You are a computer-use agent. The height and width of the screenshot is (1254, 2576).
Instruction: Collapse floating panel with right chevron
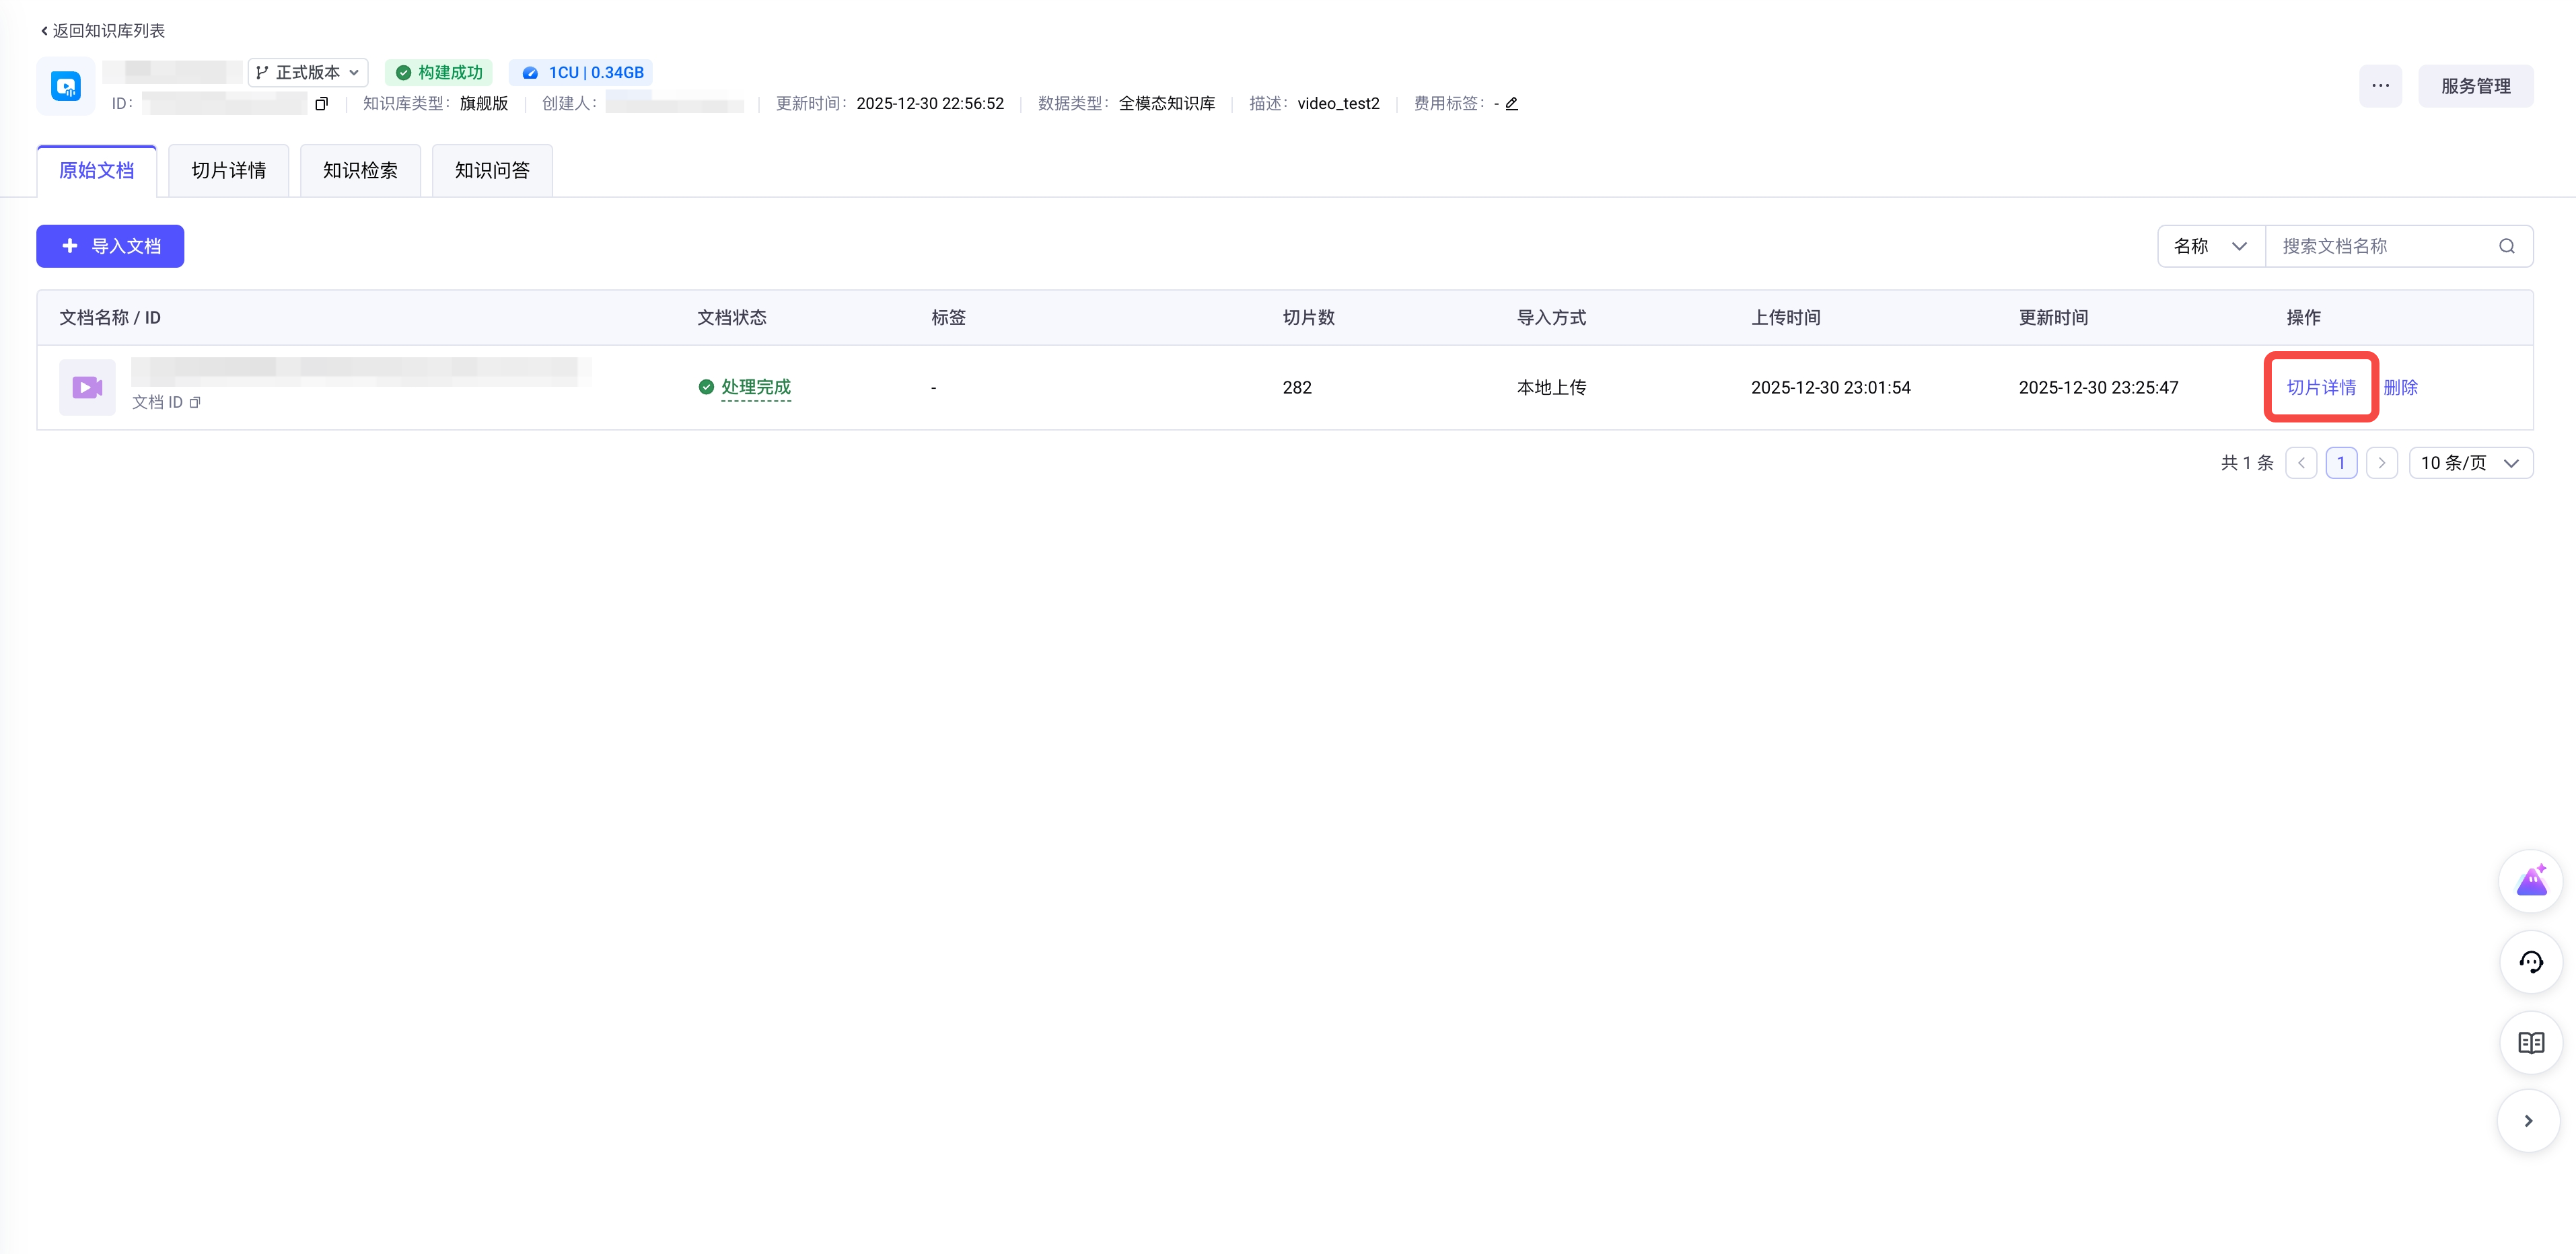tap(2528, 1121)
